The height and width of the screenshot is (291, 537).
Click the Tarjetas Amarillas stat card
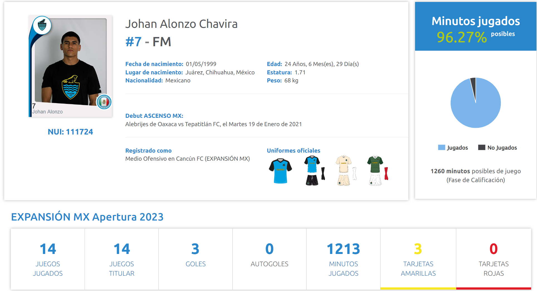click(x=418, y=259)
